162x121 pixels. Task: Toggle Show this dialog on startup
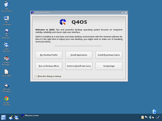(35, 76)
